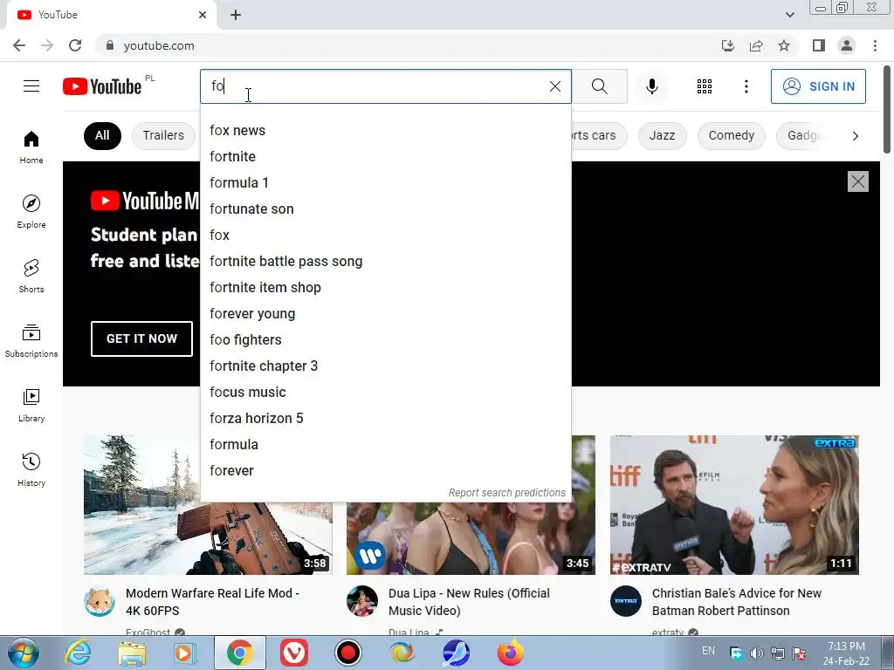894x670 pixels.
Task: Launch Internet Explorer from taskbar
Action: click(x=78, y=653)
